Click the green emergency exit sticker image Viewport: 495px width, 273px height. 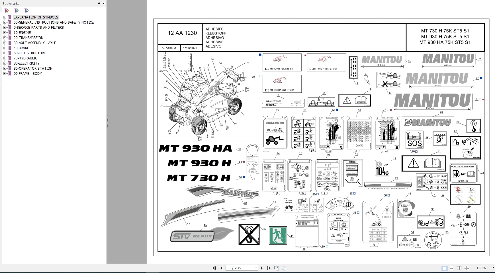coord(278,235)
